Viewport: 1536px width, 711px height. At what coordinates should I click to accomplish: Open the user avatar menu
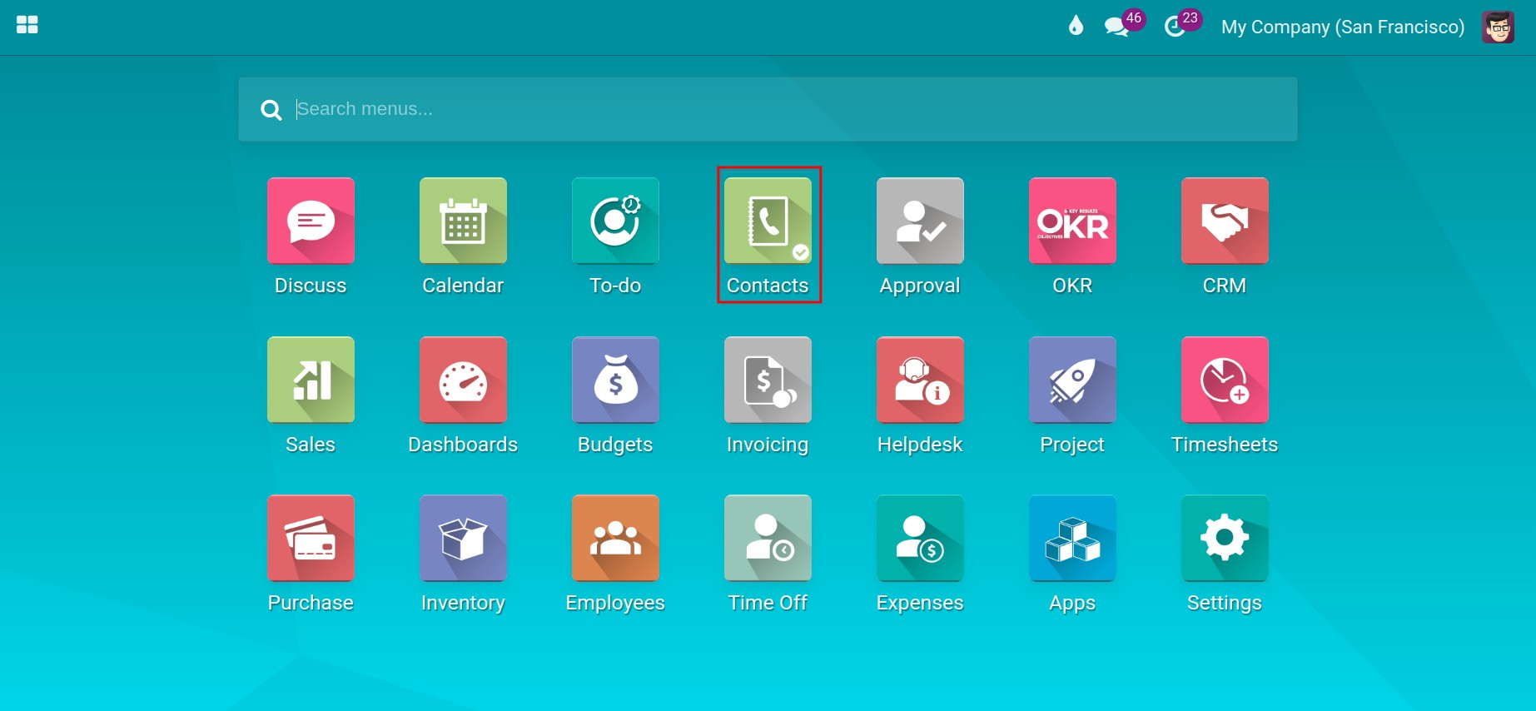click(x=1498, y=27)
